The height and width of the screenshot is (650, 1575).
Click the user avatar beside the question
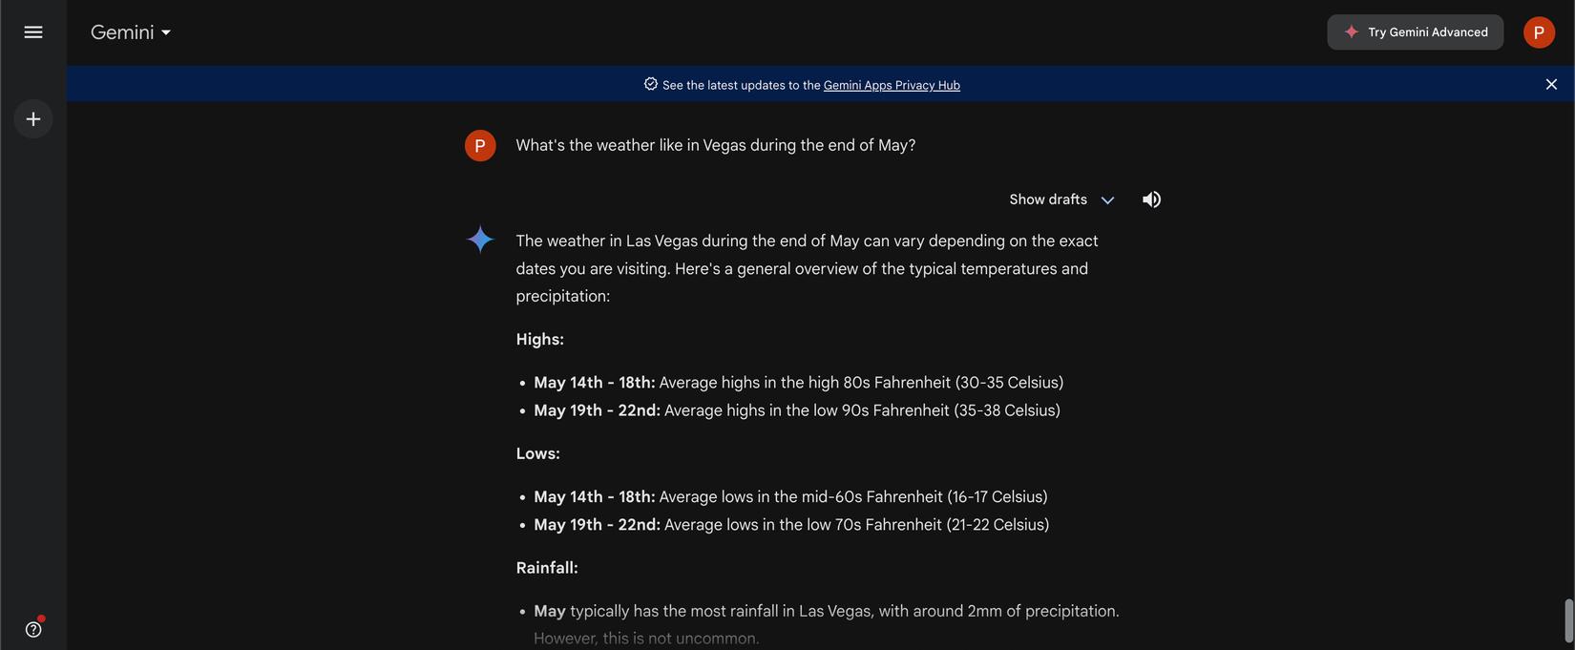coord(480,145)
